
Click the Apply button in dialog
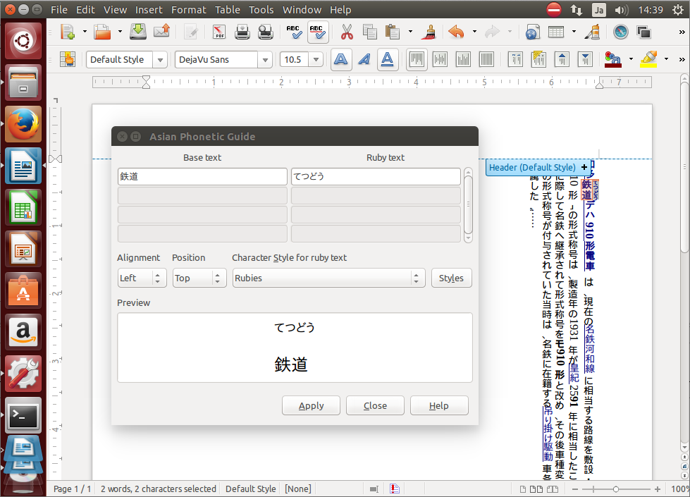(x=311, y=405)
